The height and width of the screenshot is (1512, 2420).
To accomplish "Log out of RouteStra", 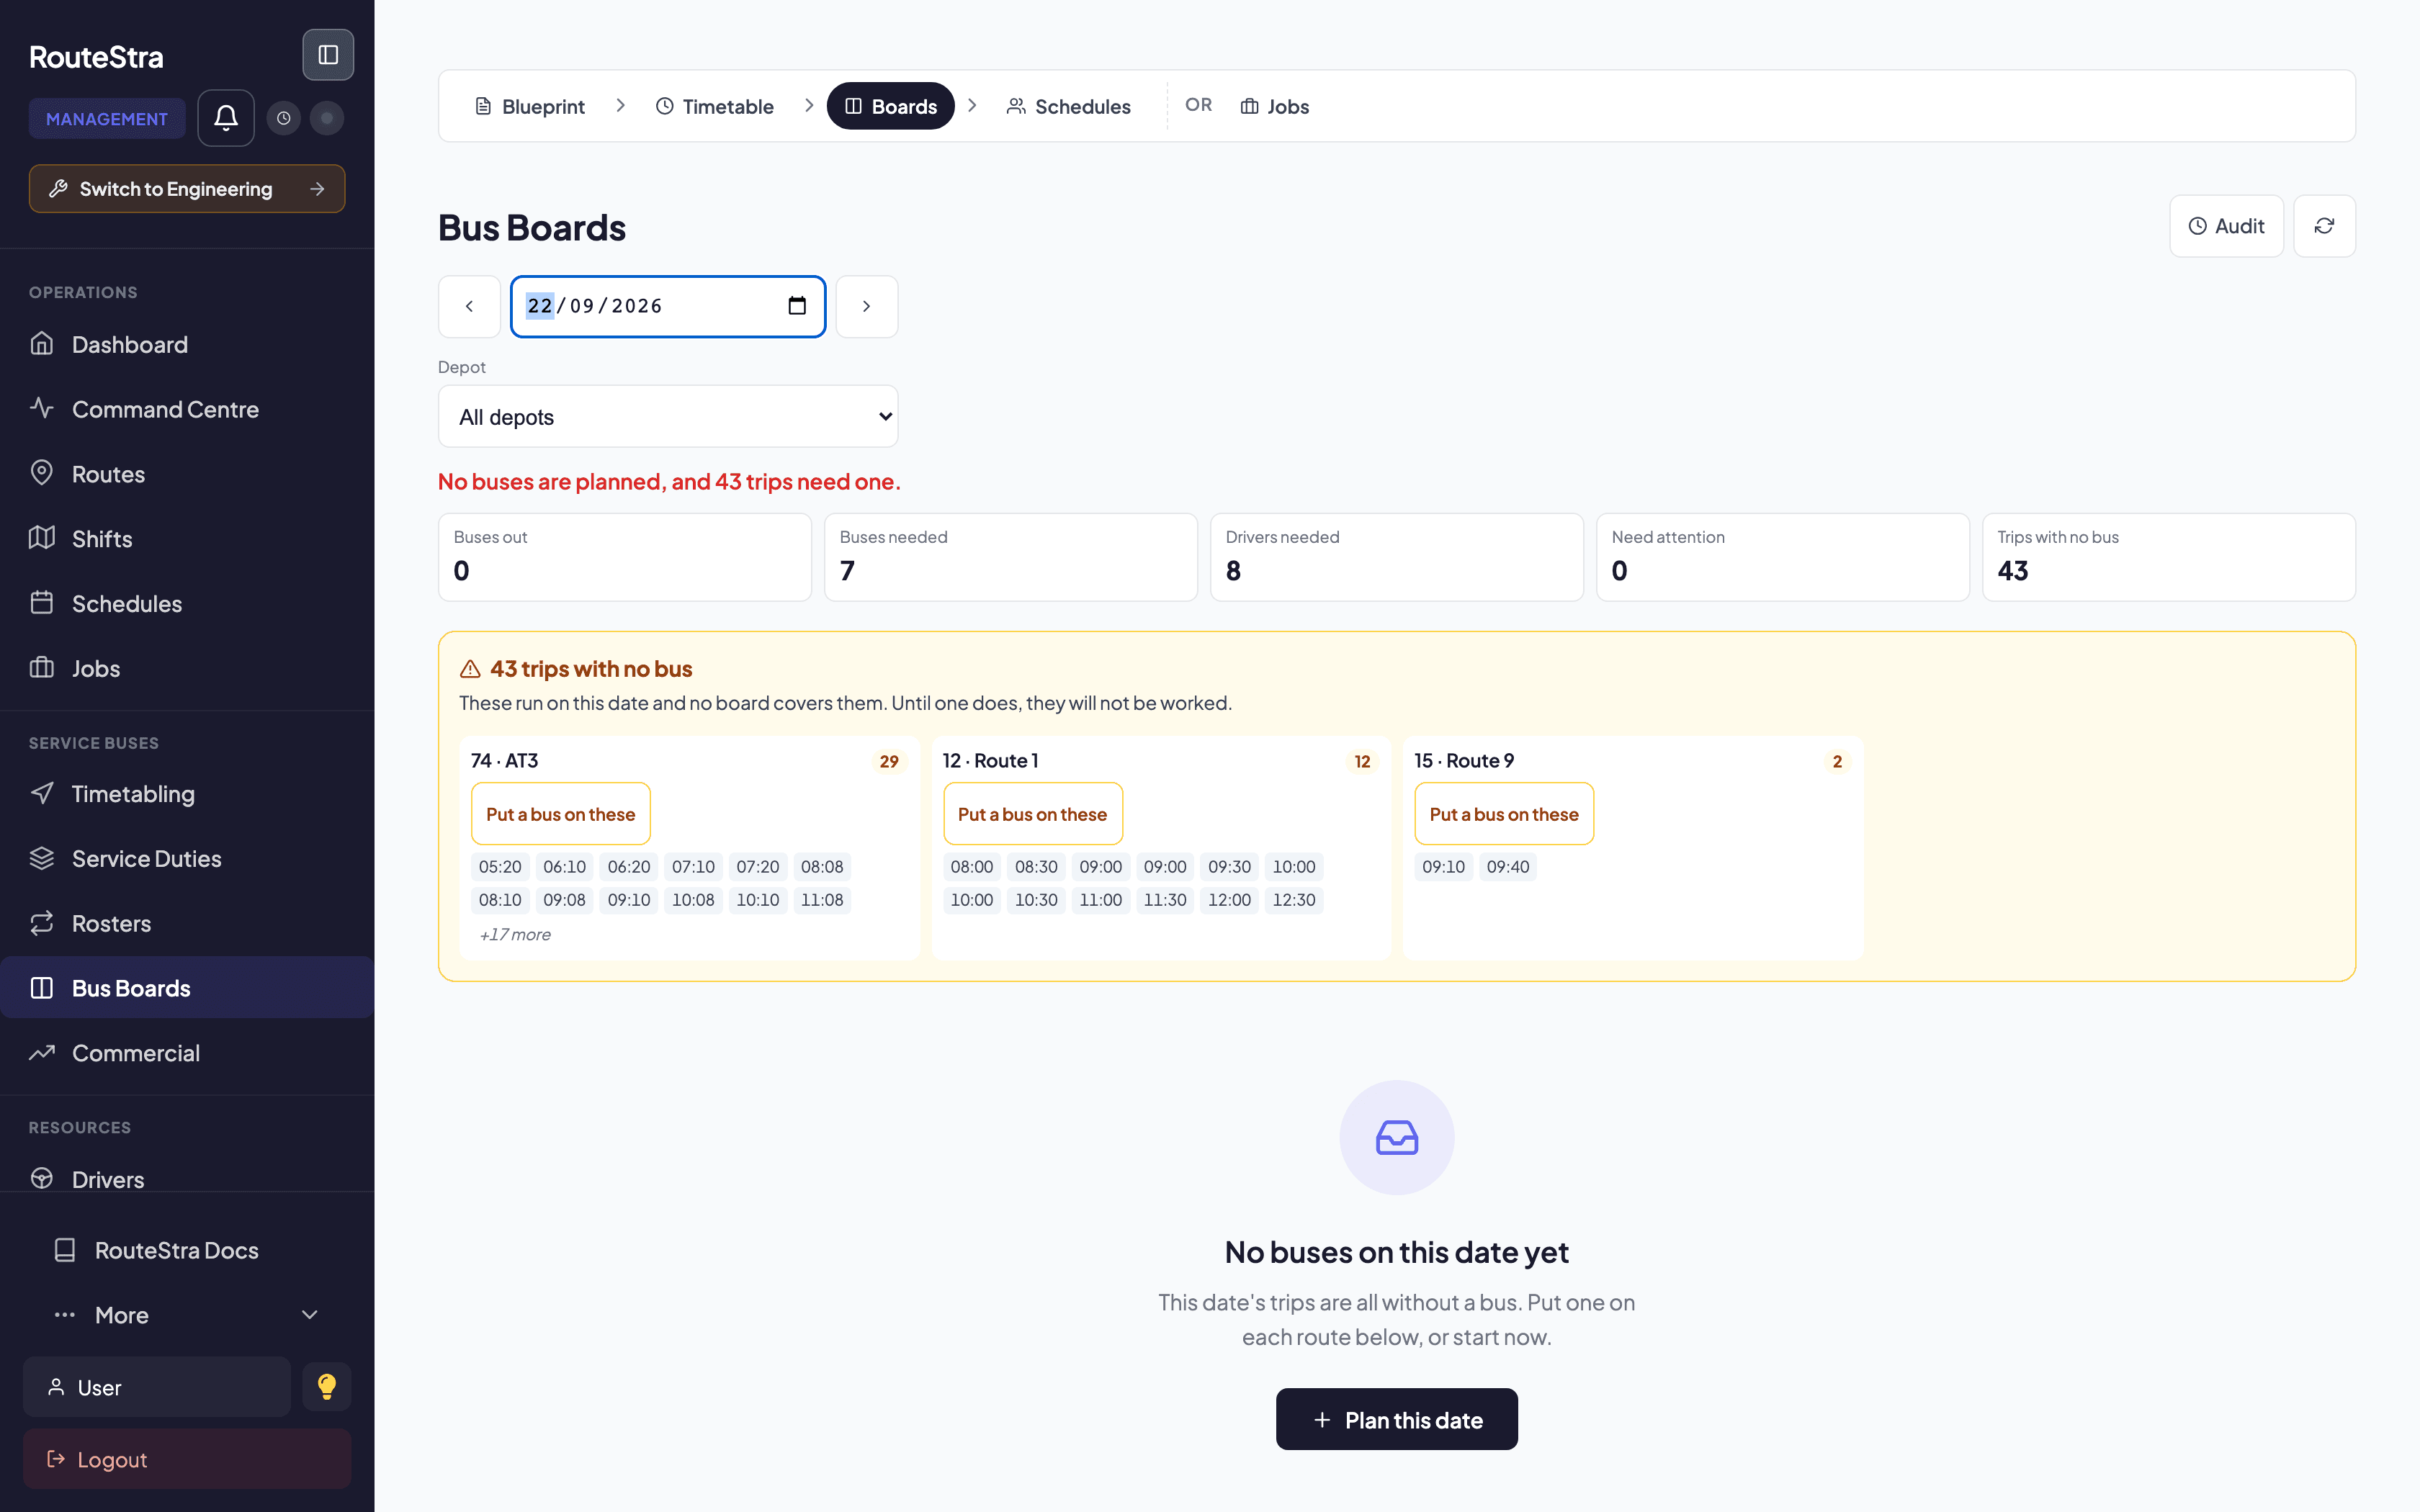I will 187,1459.
